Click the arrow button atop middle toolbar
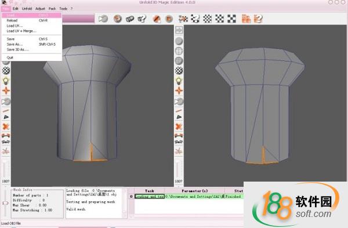Viewport: 348px width, 228px height. click(179, 30)
